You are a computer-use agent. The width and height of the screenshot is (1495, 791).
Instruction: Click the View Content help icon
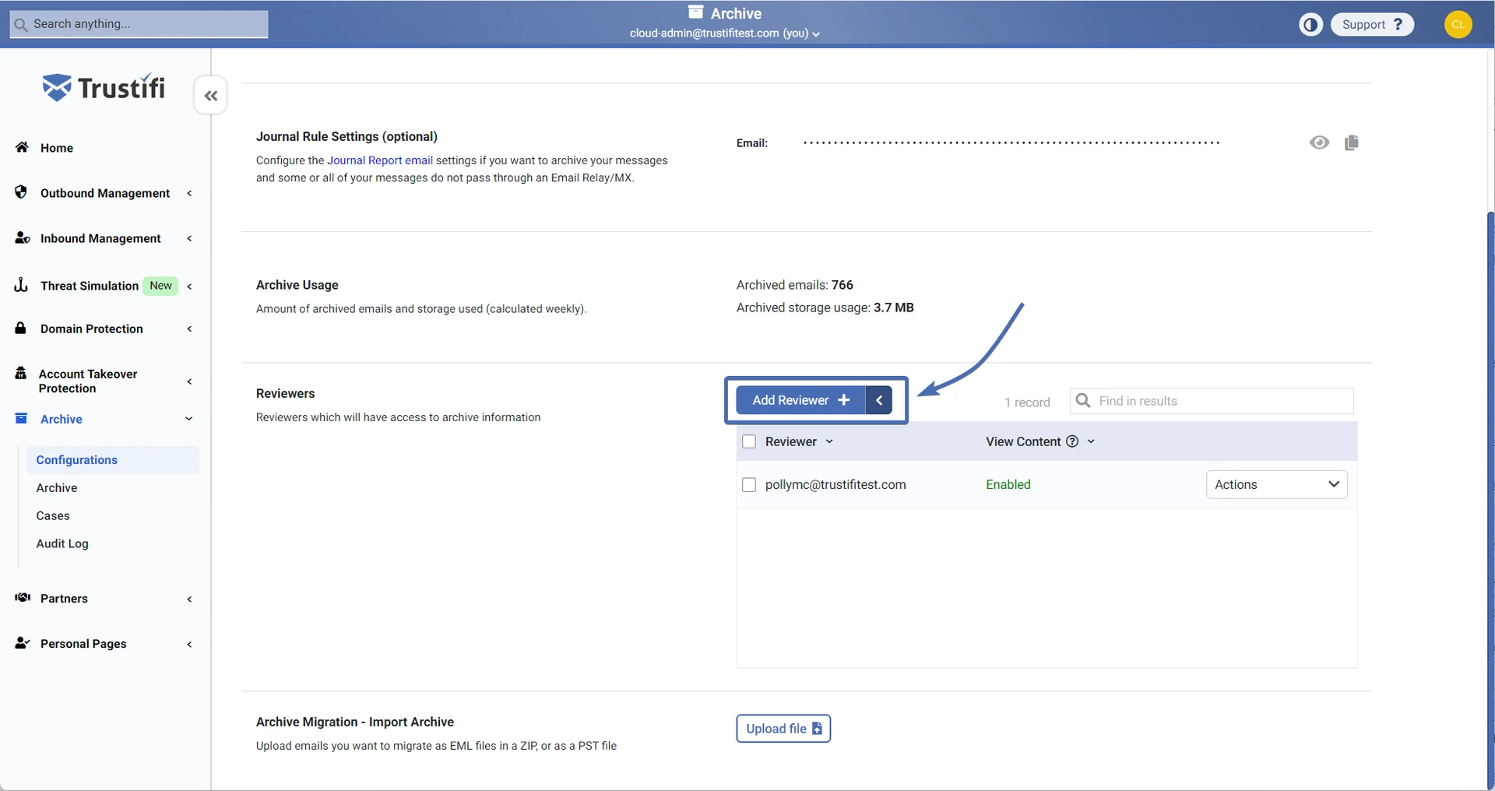coord(1072,441)
